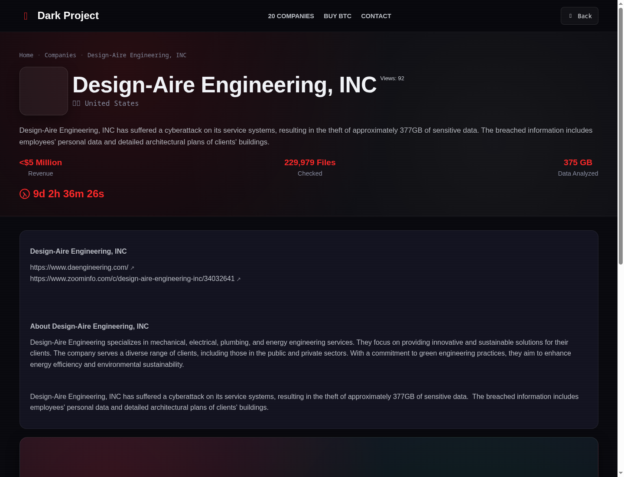Open the 20 COMPANIES menu item
Image resolution: width=624 pixels, height=477 pixels.
point(291,16)
